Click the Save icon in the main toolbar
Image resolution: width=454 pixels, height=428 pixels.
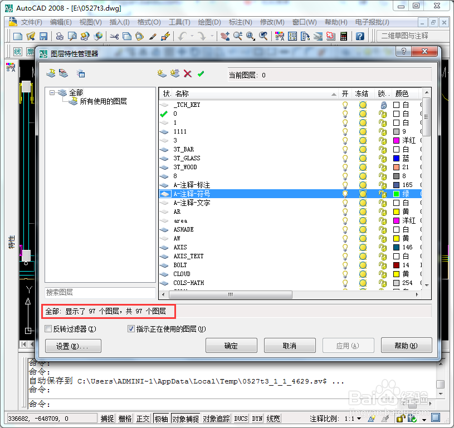coord(44,36)
